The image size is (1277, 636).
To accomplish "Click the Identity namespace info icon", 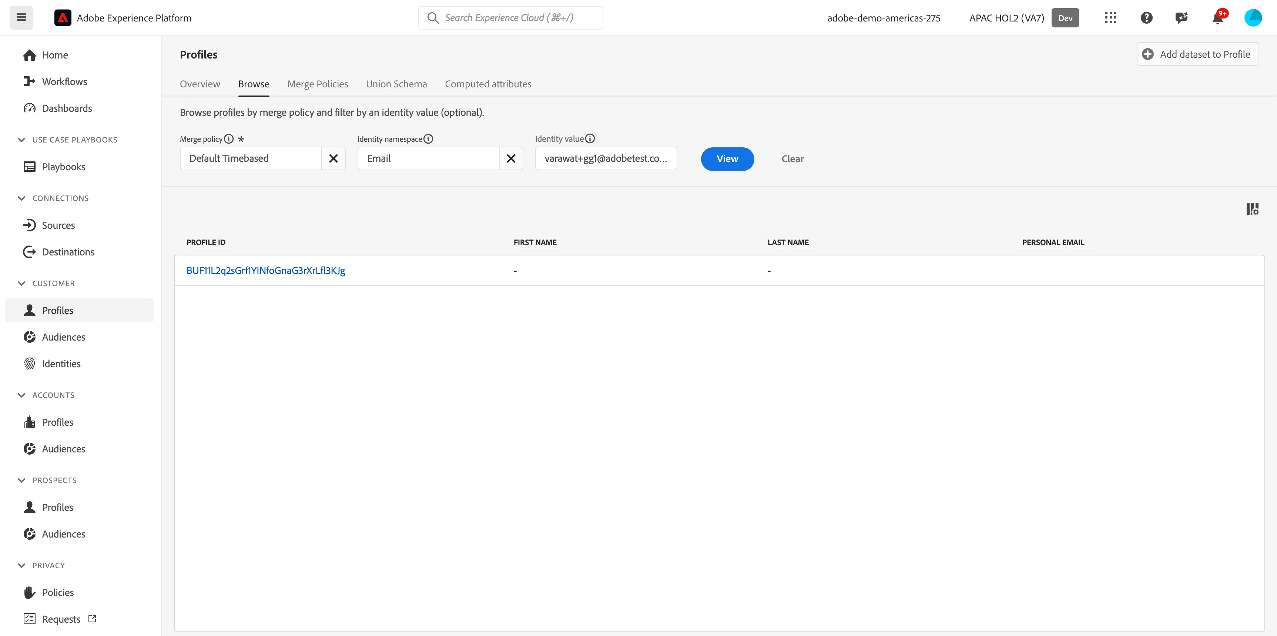I will (428, 139).
